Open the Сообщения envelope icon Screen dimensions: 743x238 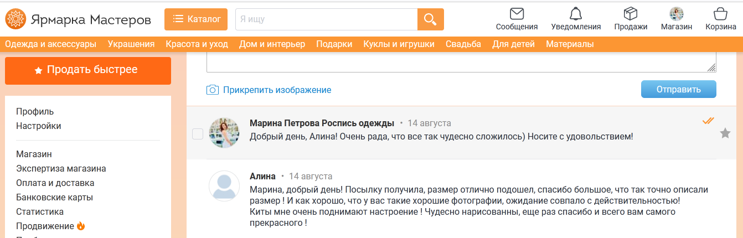[517, 13]
